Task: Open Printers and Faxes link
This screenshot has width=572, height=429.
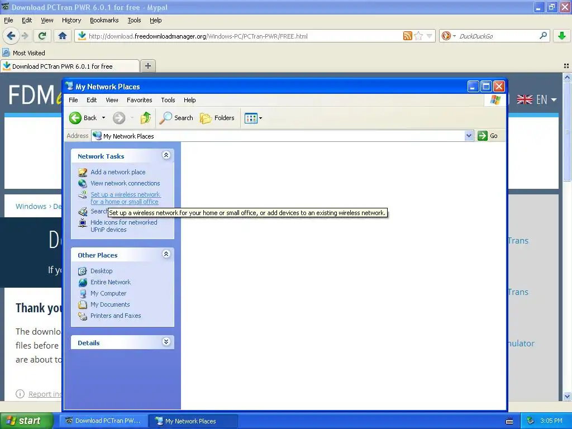Action: click(x=116, y=316)
